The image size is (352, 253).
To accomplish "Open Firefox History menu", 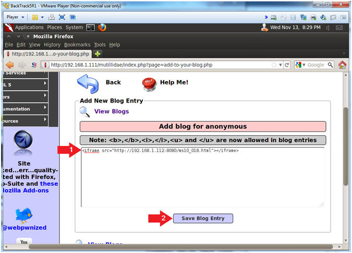I will (52, 45).
